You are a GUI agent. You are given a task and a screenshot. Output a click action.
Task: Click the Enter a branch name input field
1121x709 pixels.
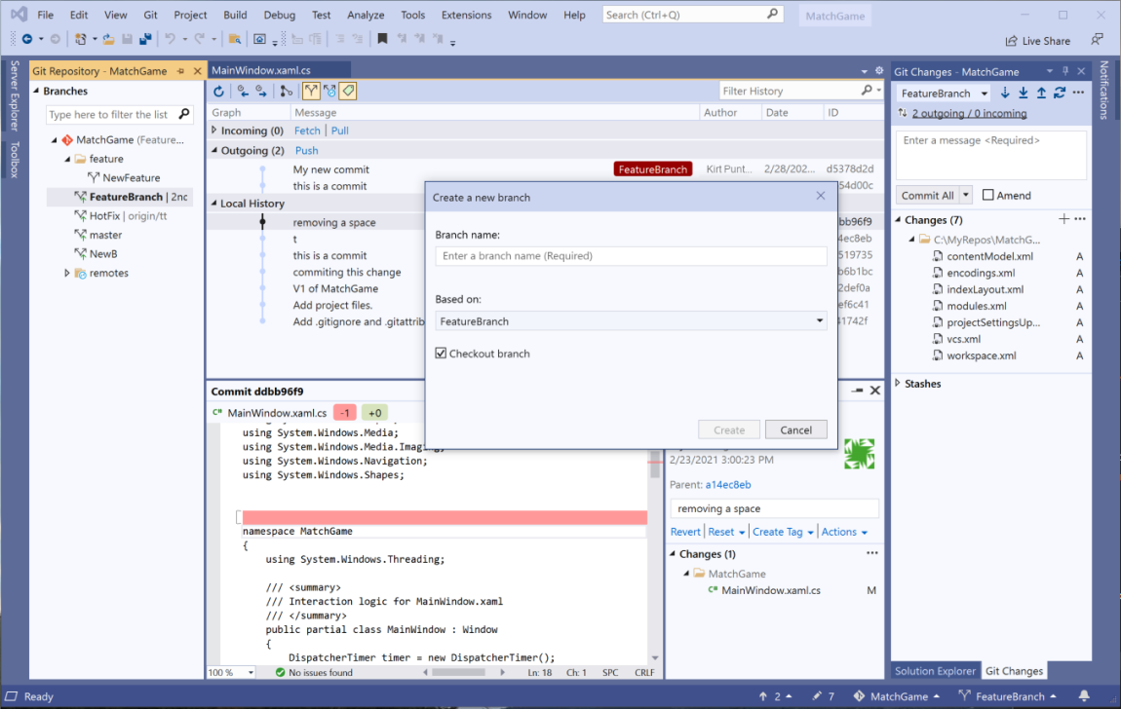point(631,257)
